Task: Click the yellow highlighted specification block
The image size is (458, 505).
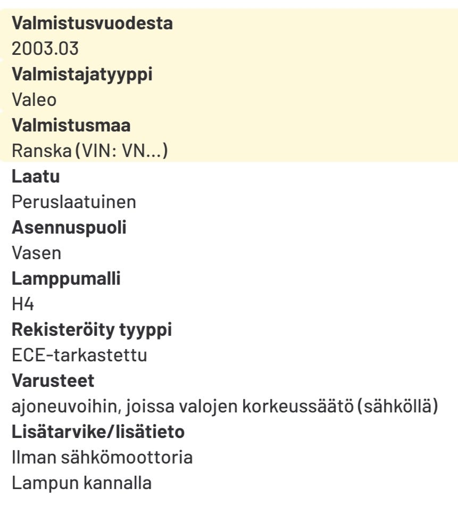Action: [x=229, y=85]
